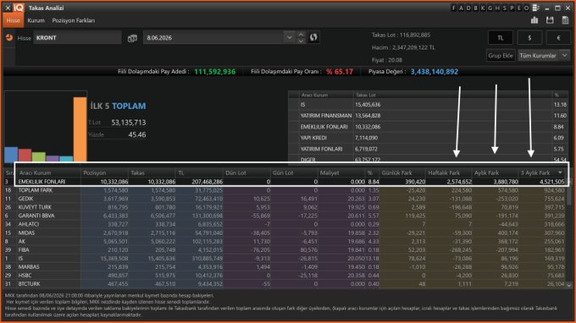Open the Tüm Kurumlar dropdown

click(544, 56)
